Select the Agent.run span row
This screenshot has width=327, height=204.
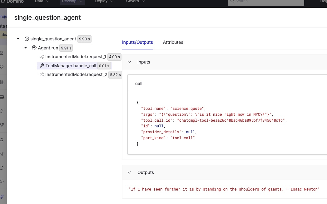[48, 48]
